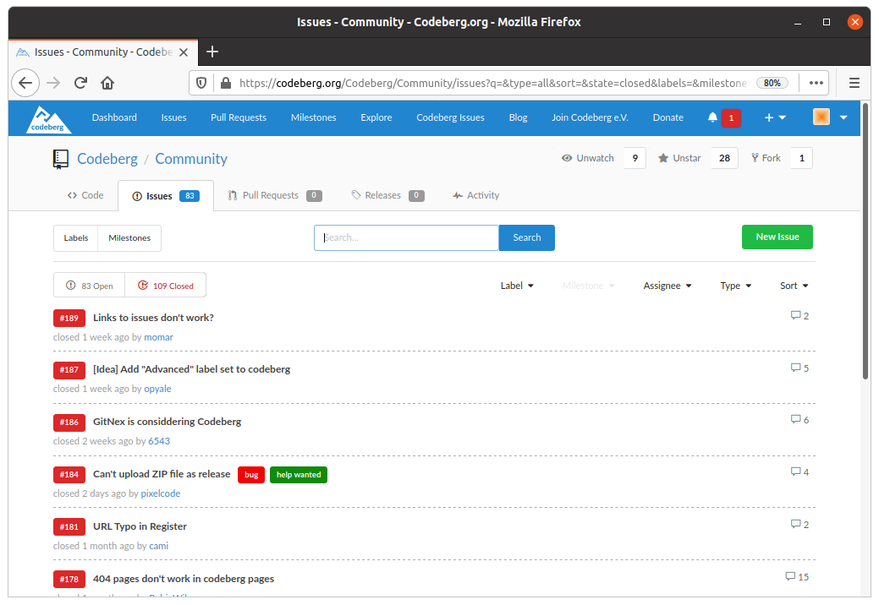Open the Assignee filter dropdown
Viewport: 879px width, 605px height.
point(667,286)
